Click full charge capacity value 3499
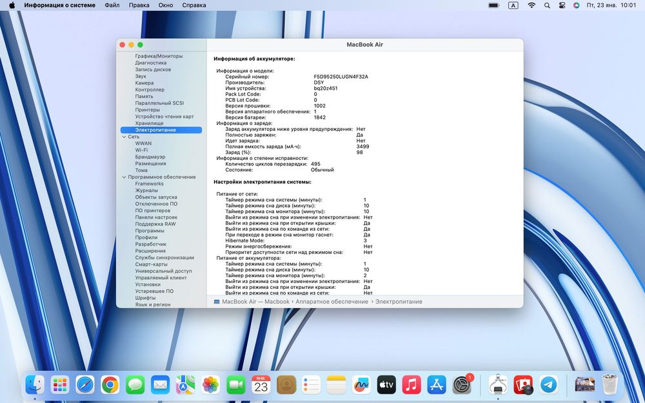 tap(362, 147)
